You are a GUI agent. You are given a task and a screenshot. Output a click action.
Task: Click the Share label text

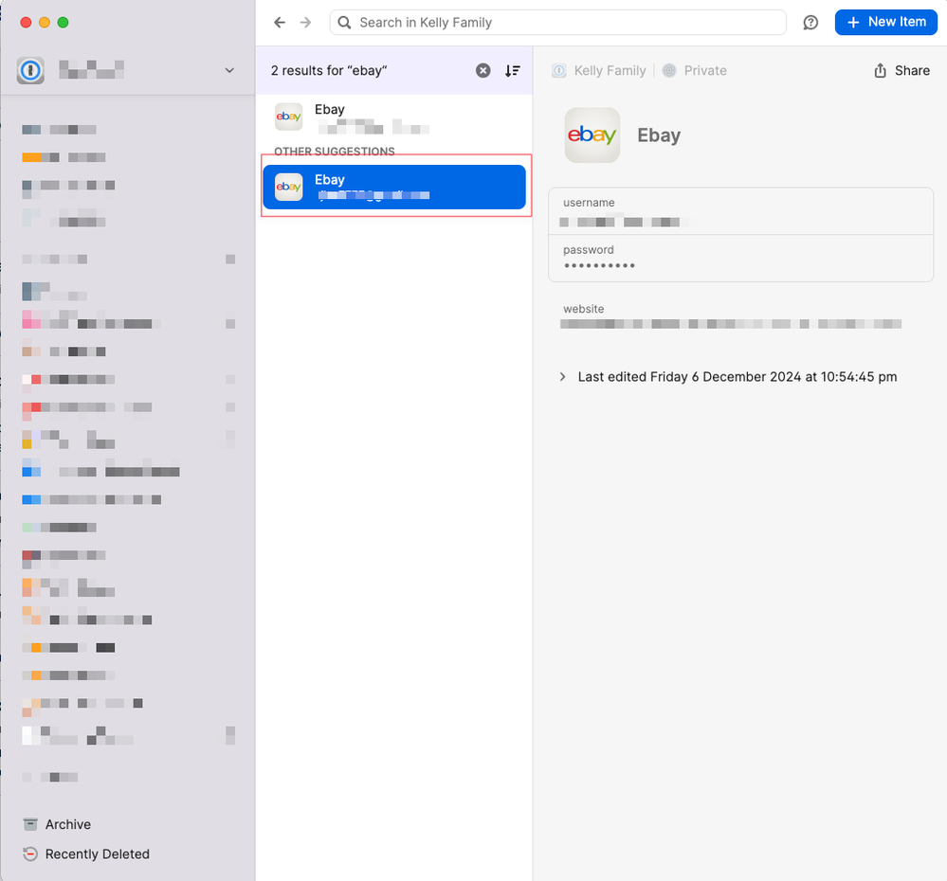[912, 71]
